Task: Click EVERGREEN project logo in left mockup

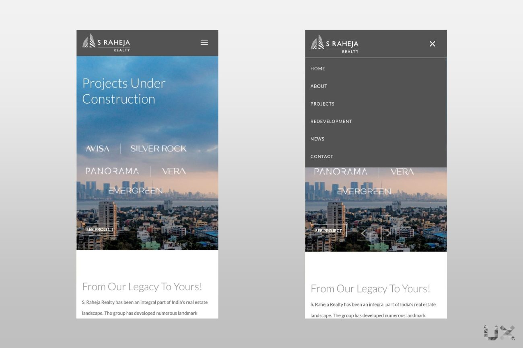Action: (136, 191)
